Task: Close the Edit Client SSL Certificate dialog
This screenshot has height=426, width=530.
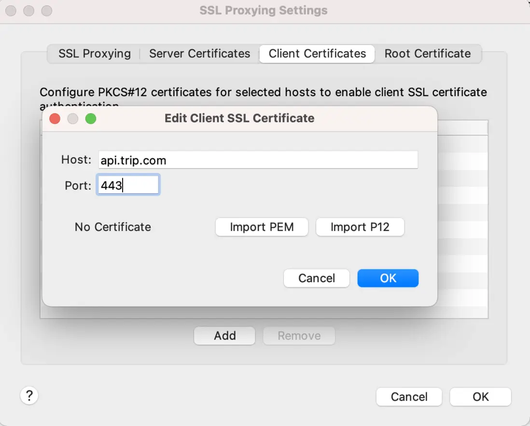Action: point(55,118)
